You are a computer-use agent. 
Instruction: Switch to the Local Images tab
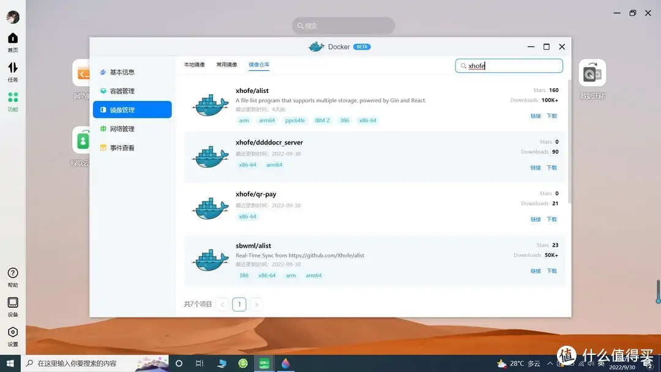[x=194, y=64]
